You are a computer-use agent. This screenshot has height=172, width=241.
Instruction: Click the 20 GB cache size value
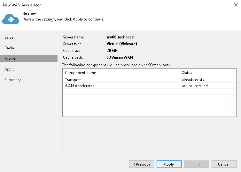[x=112, y=51]
